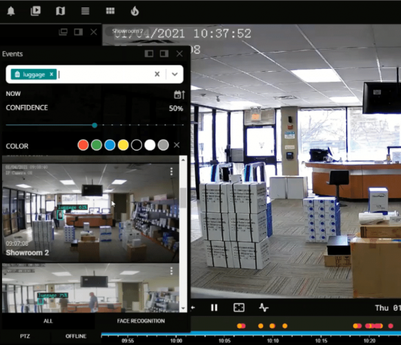Select the red color filter
Screen dimensions: 401x345
(83, 145)
